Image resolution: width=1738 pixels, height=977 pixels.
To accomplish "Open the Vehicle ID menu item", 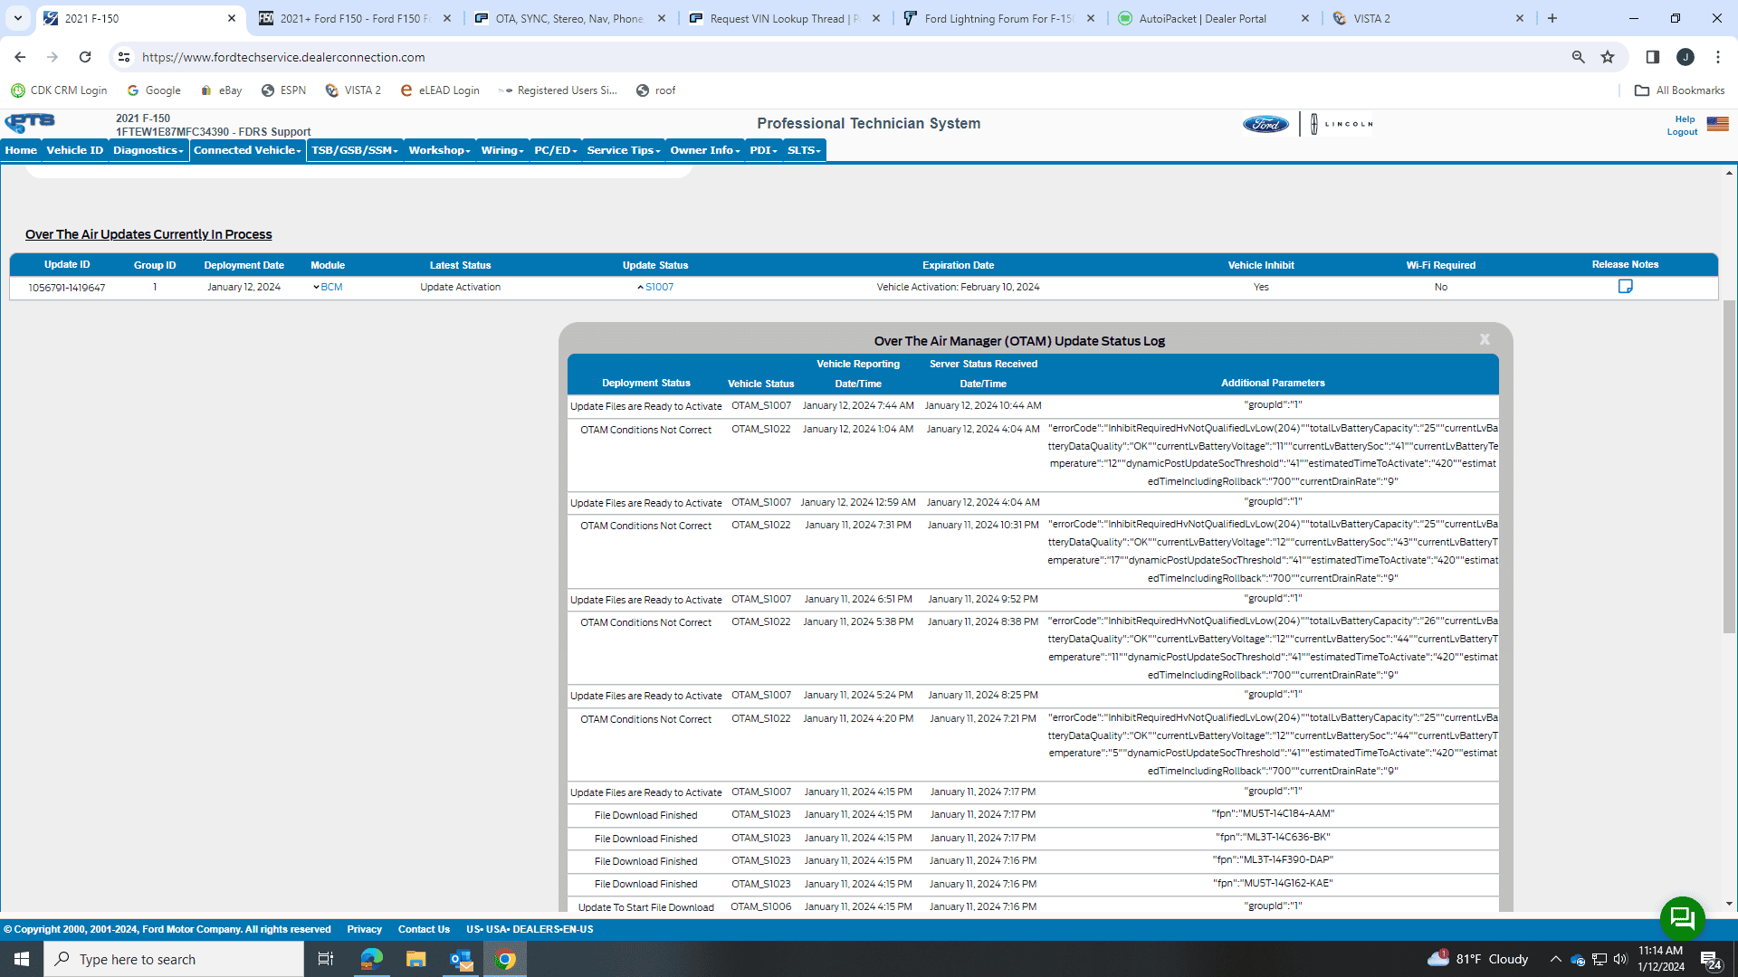I will [75, 150].
